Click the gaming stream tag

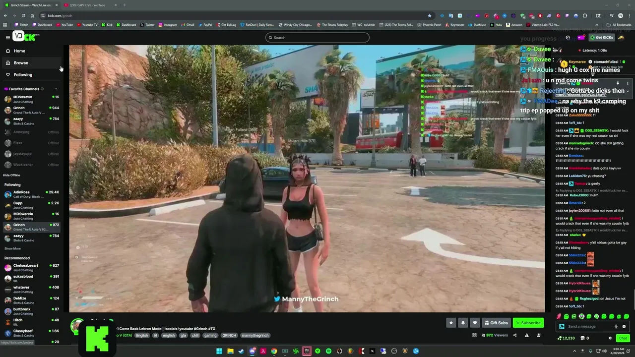(x=210, y=335)
